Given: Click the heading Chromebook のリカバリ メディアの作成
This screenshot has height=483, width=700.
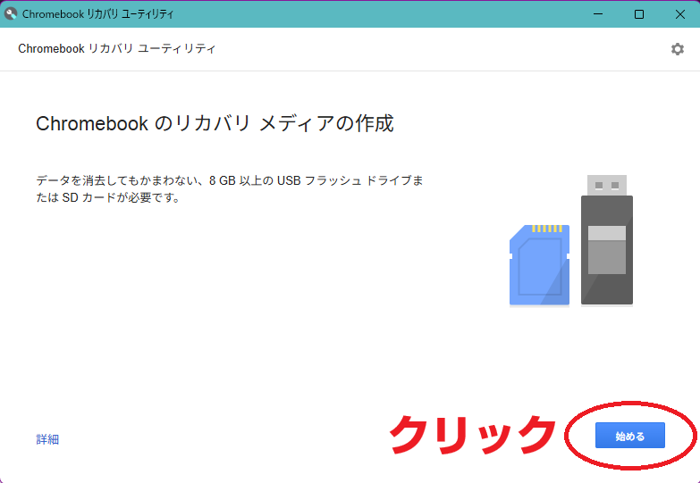Looking at the screenshot, I should pyautogui.click(x=215, y=123).
